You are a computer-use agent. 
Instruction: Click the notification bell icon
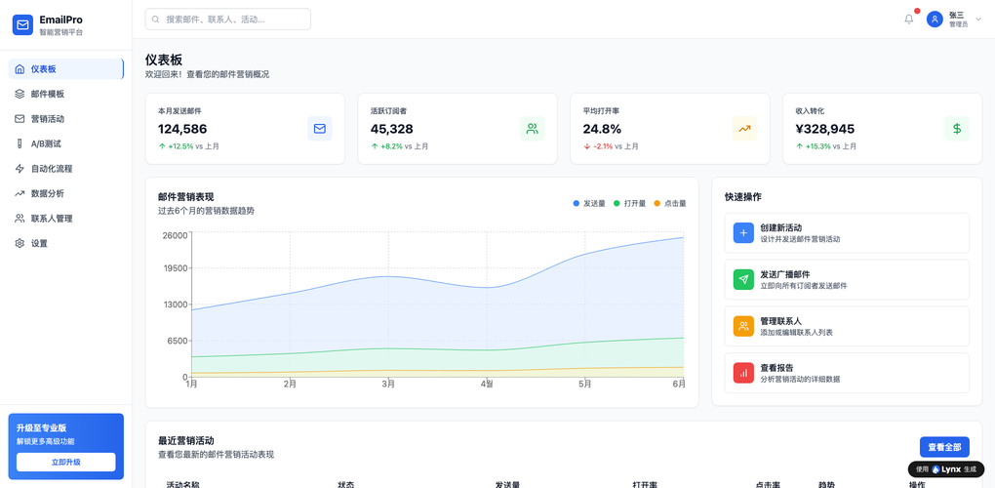pos(909,19)
